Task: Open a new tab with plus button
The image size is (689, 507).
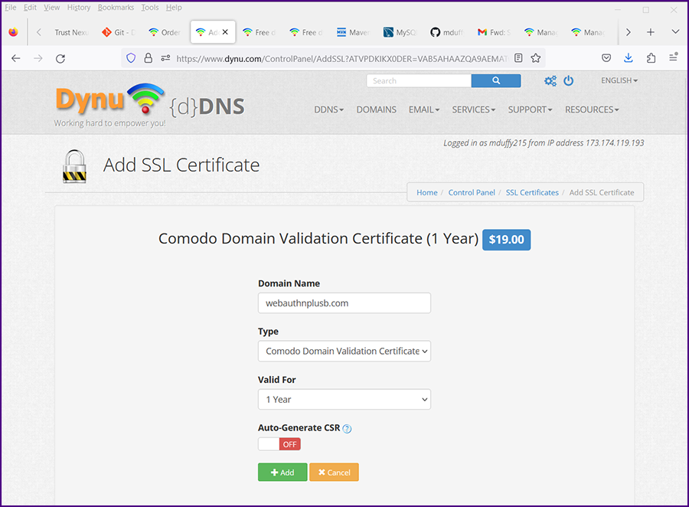Action: tap(651, 32)
